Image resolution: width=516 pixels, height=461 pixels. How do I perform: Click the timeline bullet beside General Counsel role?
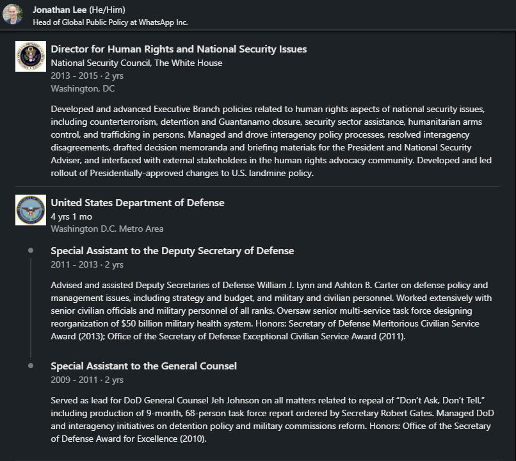pyautogui.click(x=31, y=366)
